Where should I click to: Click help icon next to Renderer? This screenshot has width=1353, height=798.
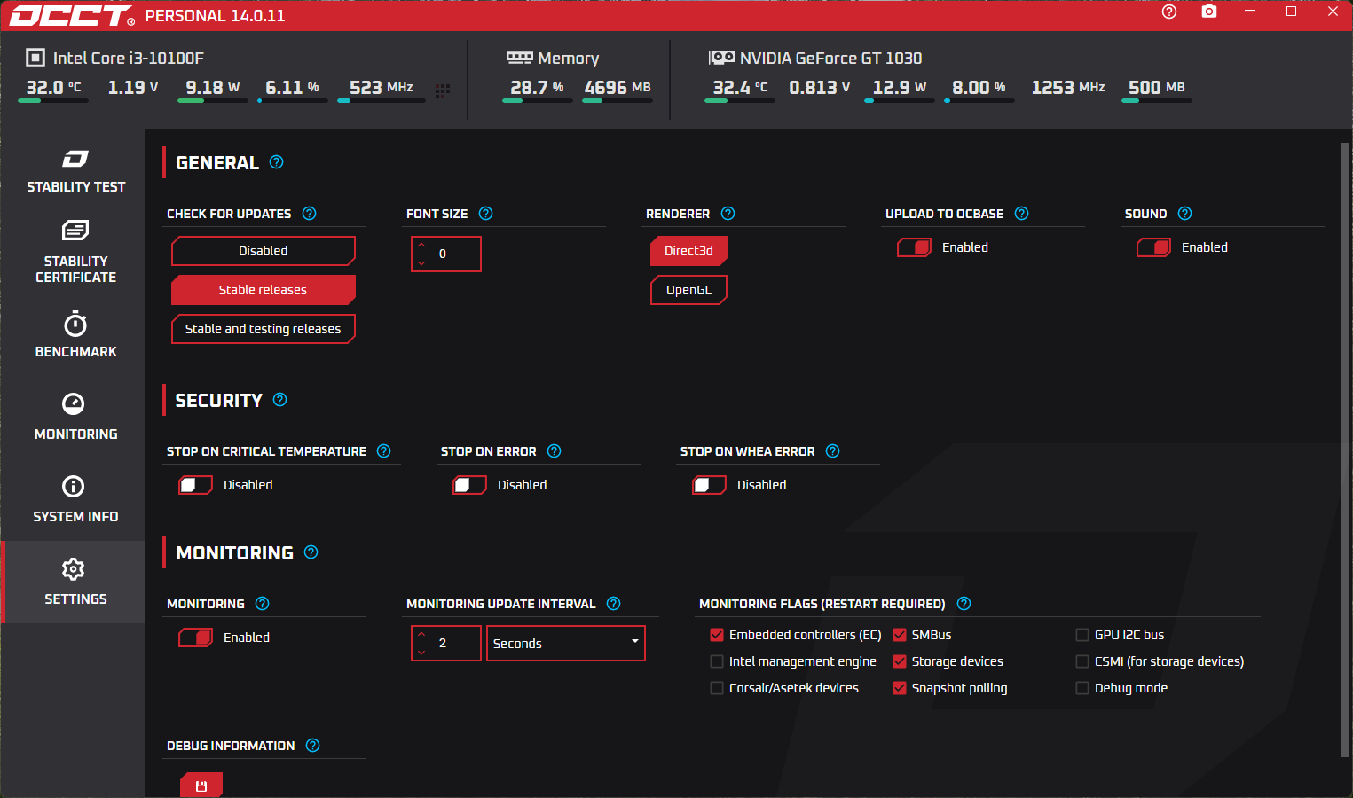tap(728, 214)
